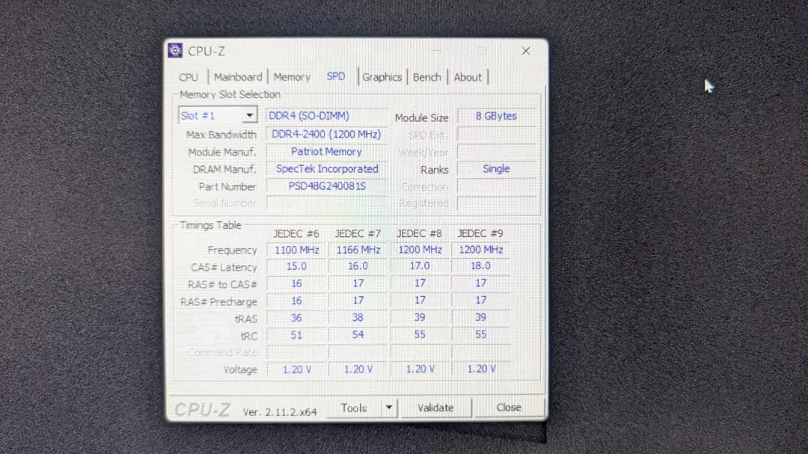Click the Tools dropdown arrow

(389, 408)
